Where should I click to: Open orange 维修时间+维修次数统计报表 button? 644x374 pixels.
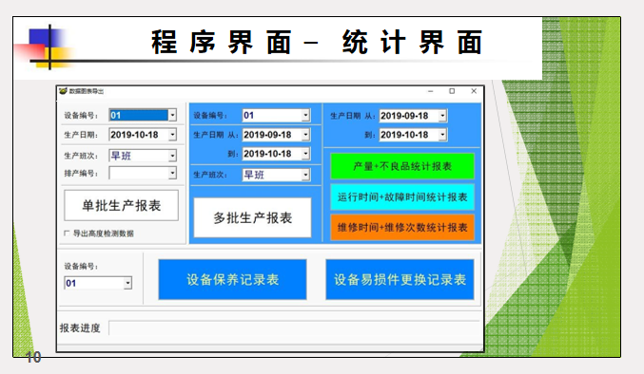402,228
